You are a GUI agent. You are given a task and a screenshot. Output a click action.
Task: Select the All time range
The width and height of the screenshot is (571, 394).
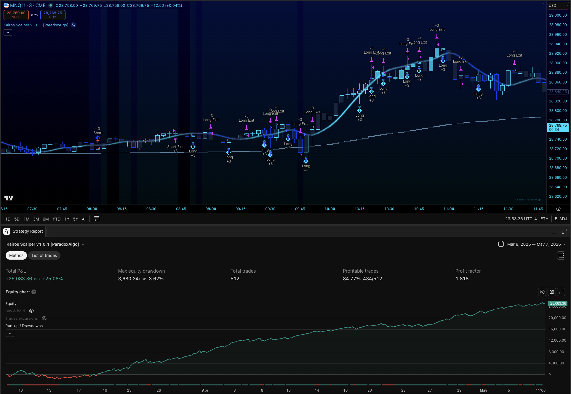coord(84,219)
